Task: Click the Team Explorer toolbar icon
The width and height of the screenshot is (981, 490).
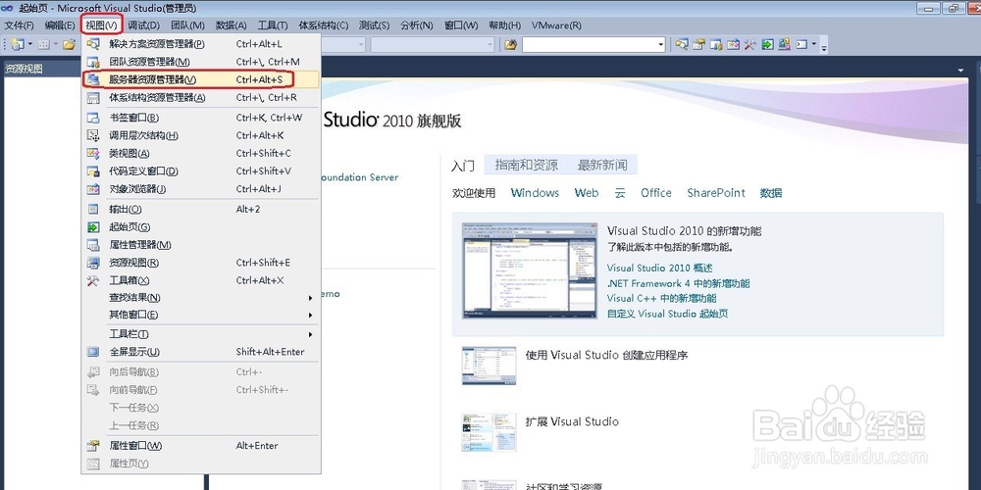Action: pos(716,44)
